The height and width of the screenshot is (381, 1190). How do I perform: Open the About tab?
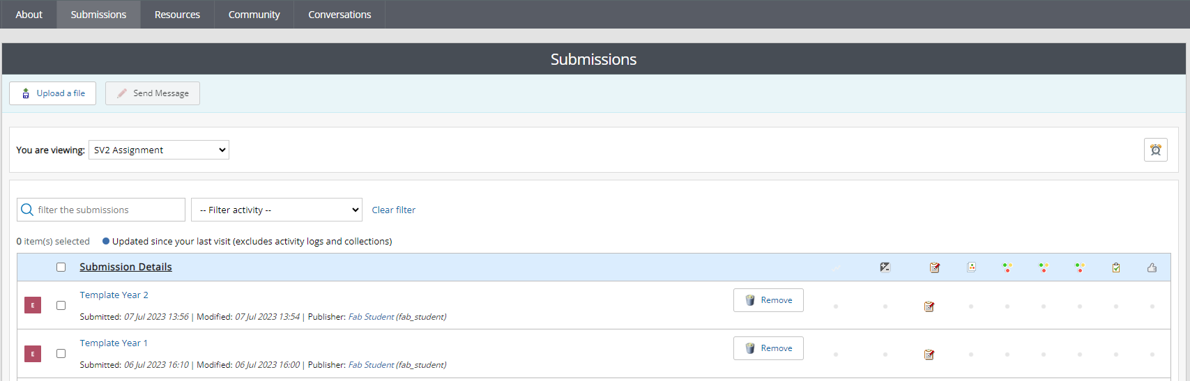point(29,15)
